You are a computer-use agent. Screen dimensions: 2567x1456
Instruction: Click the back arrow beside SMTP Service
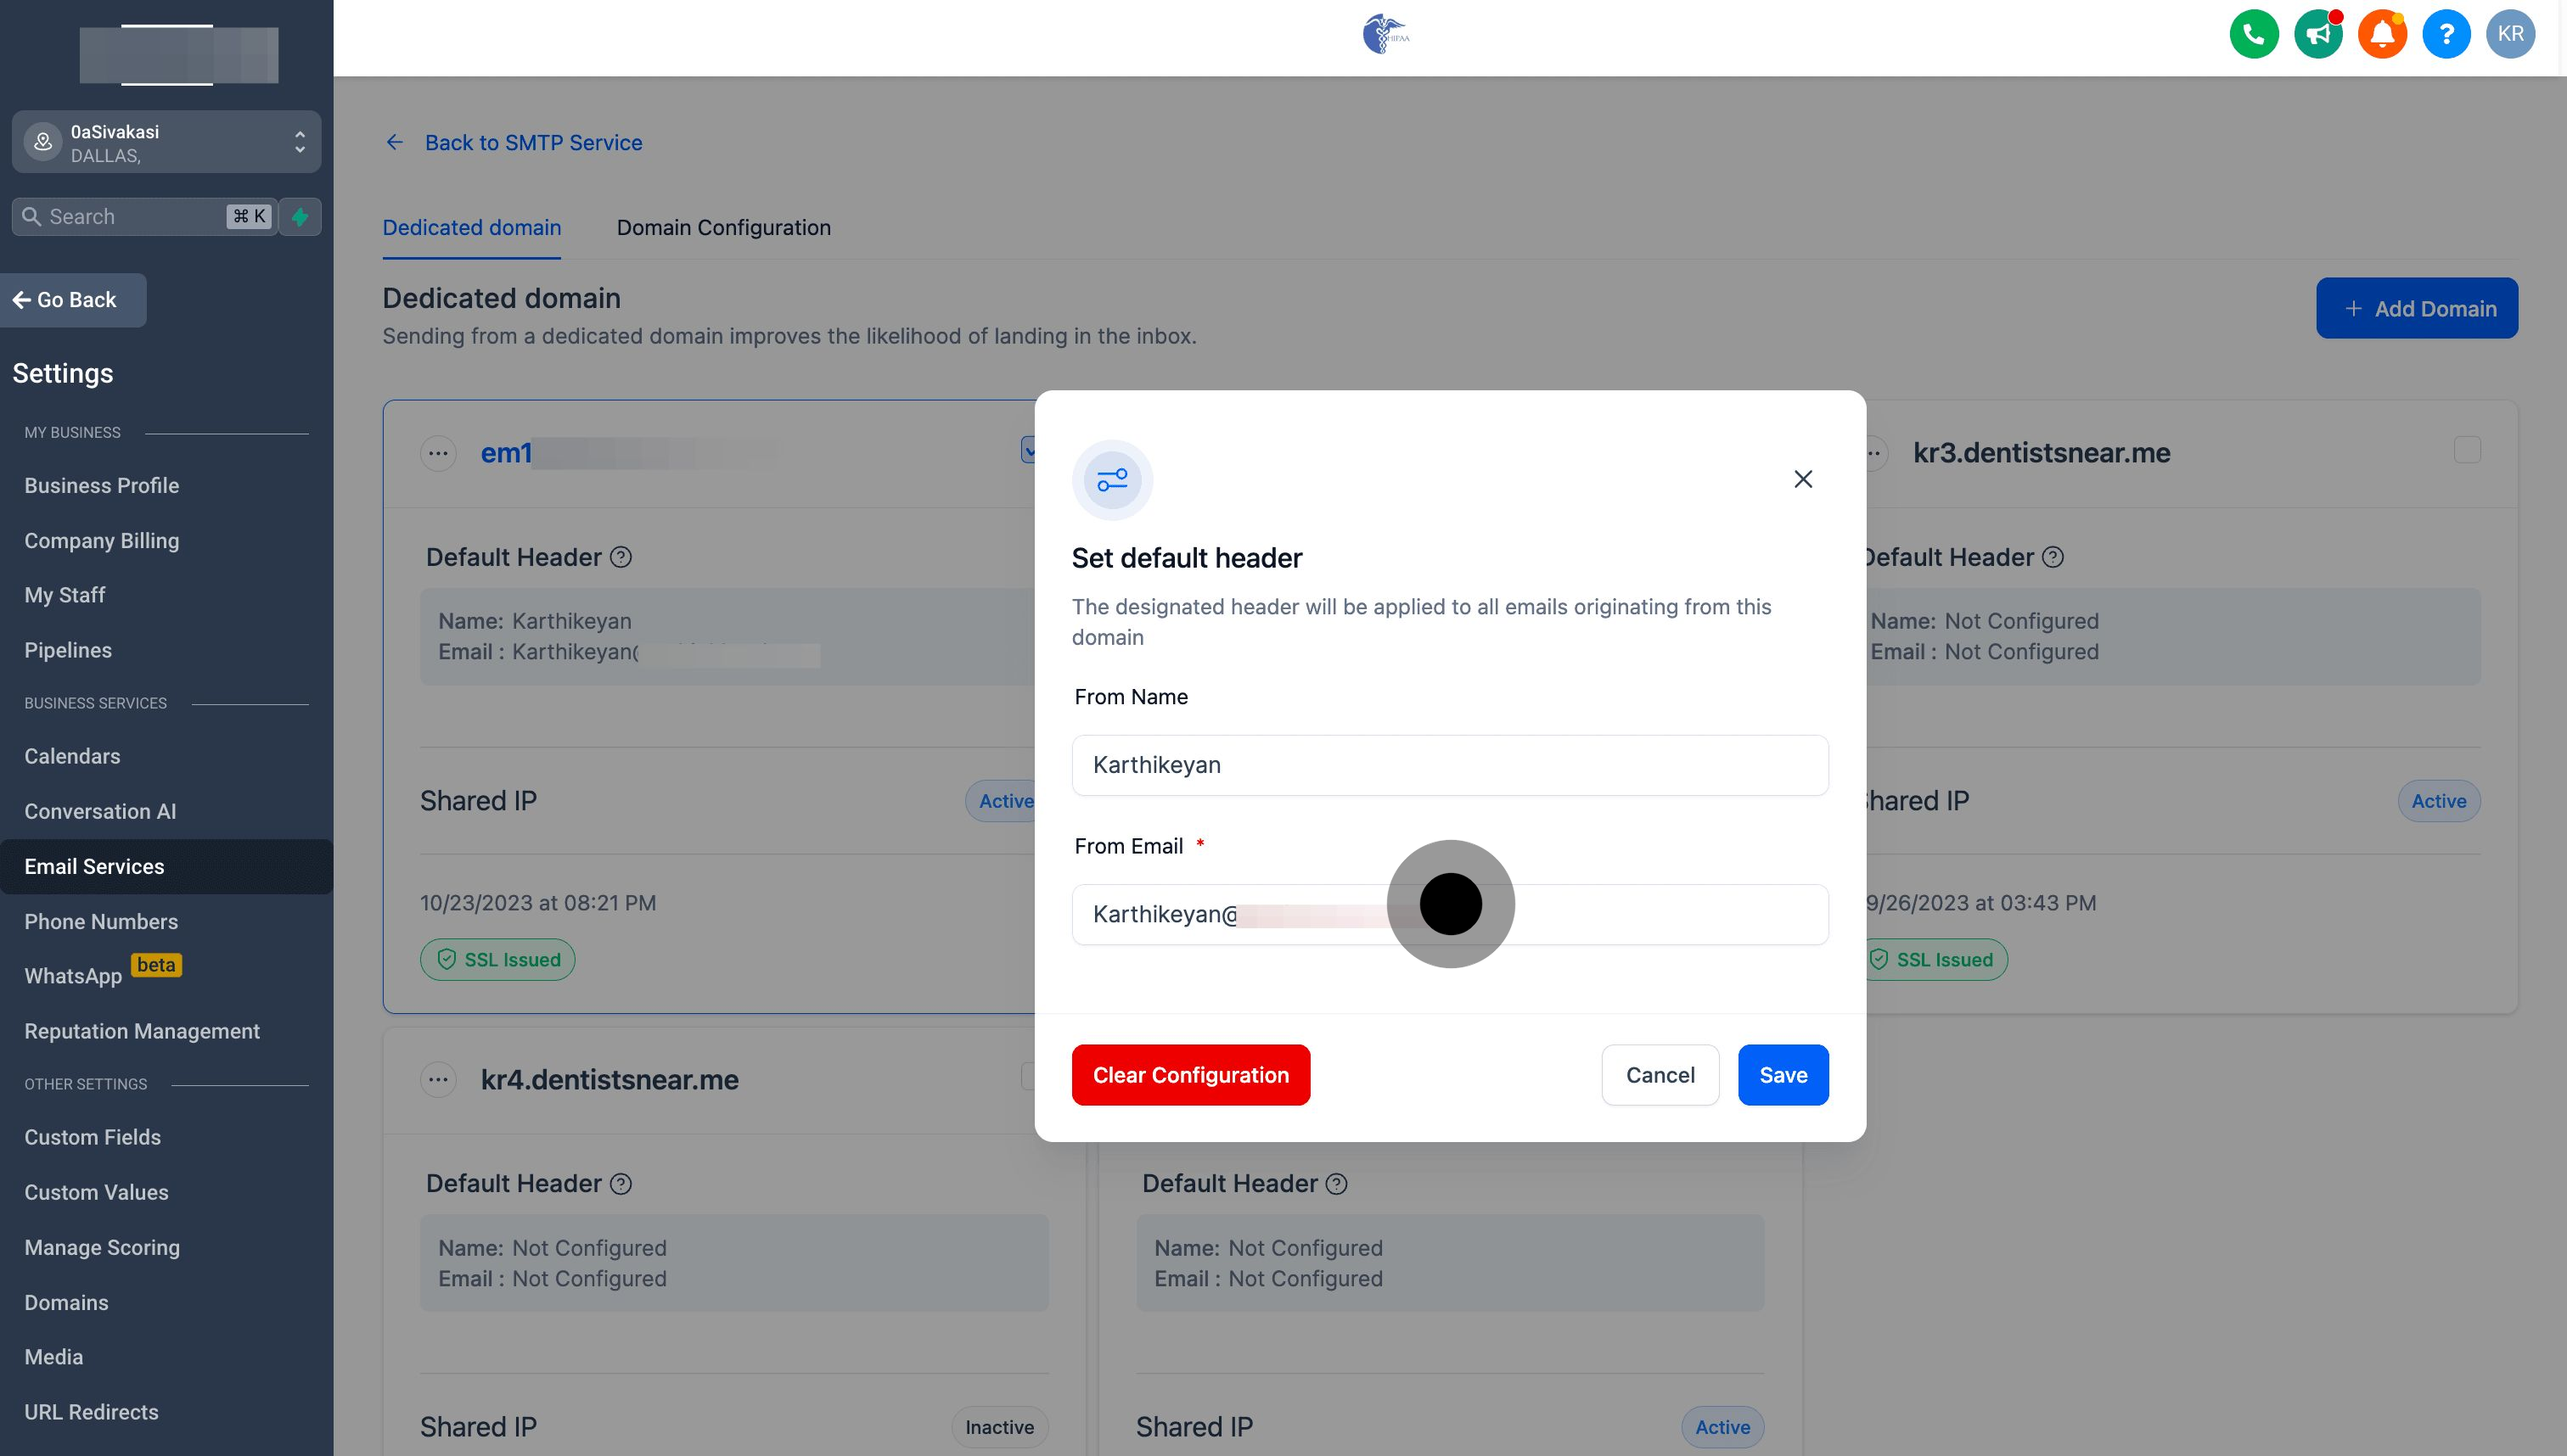click(x=394, y=142)
